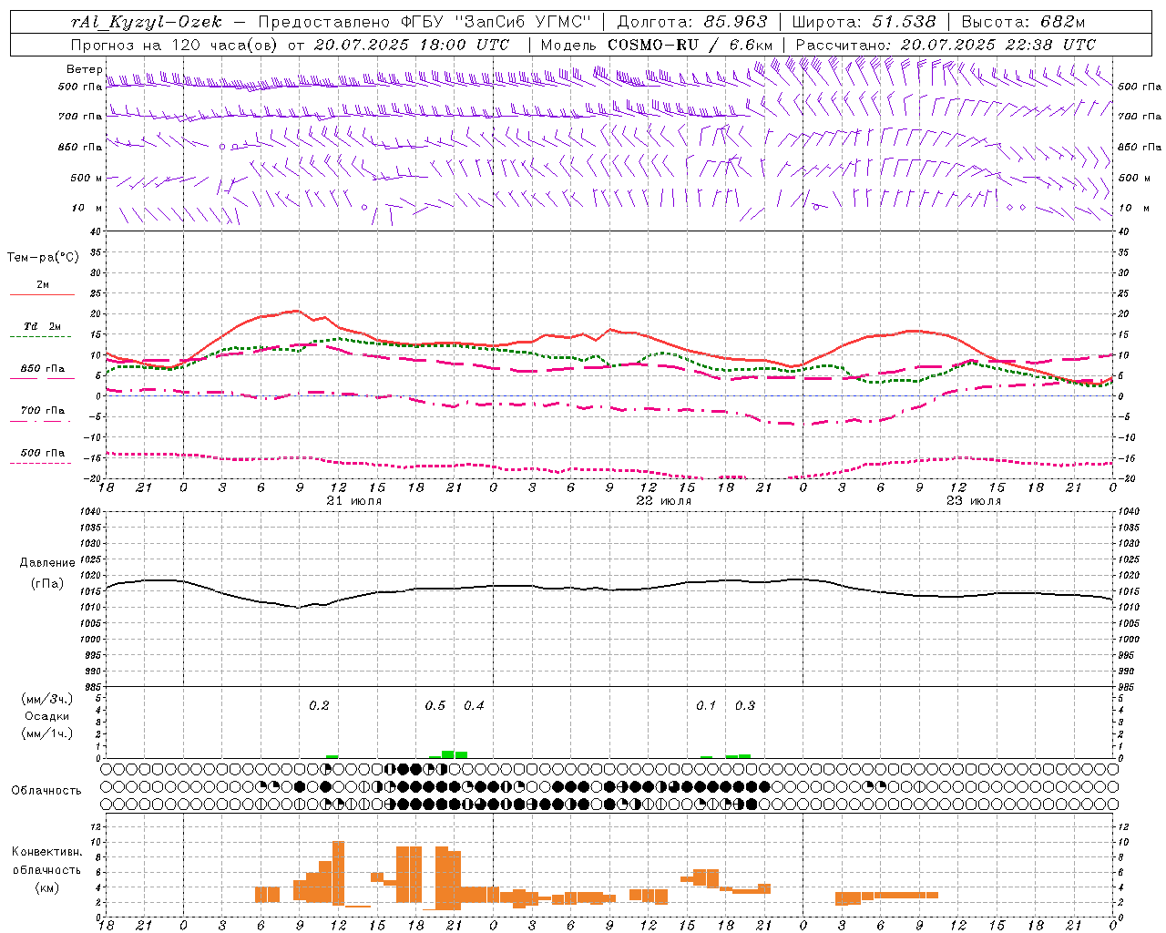
Task: Click the Долгота: 85.963 longitude field
Action: click(692, 22)
